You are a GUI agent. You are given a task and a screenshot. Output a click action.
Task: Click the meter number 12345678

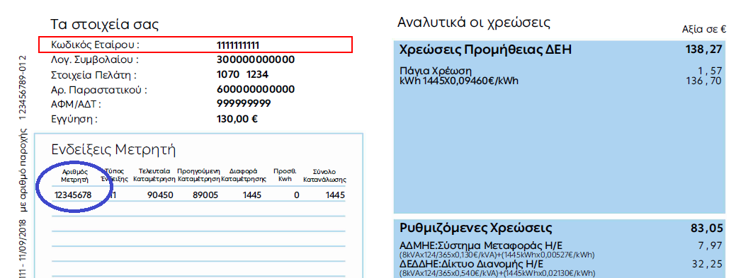[73, 195]
